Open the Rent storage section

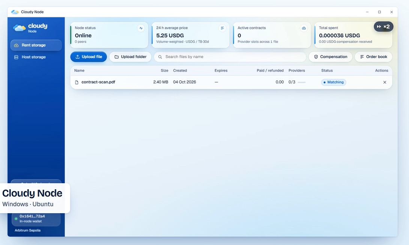click(36, 45)
